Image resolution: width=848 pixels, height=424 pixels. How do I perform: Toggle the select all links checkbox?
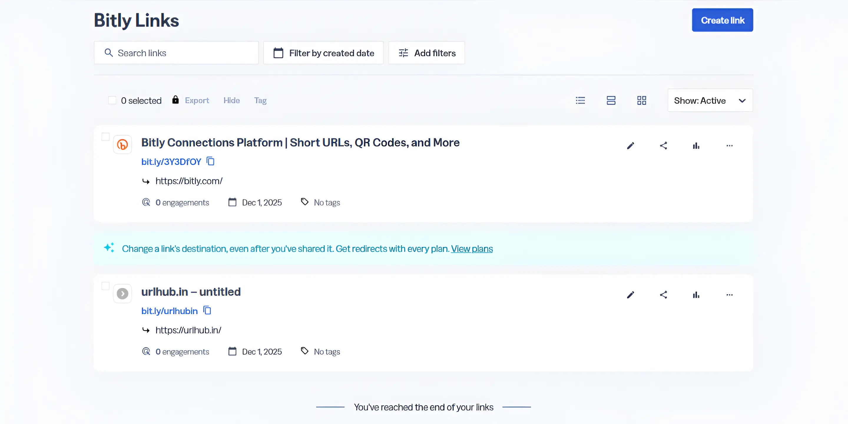(x=112, y=100)
